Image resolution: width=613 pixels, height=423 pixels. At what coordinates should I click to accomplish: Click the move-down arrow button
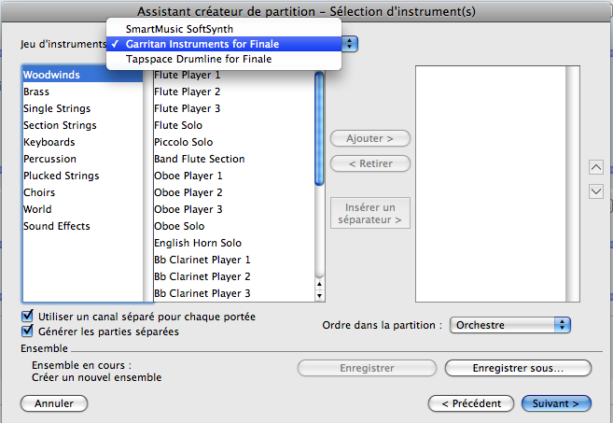(597, 191)
